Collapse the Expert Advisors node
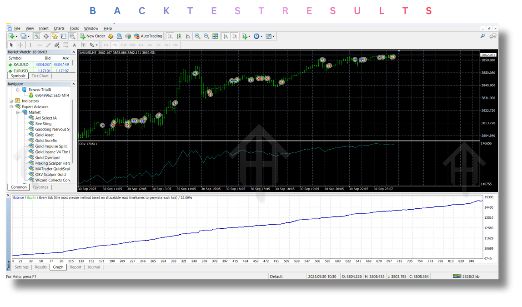 coord(10,106)
